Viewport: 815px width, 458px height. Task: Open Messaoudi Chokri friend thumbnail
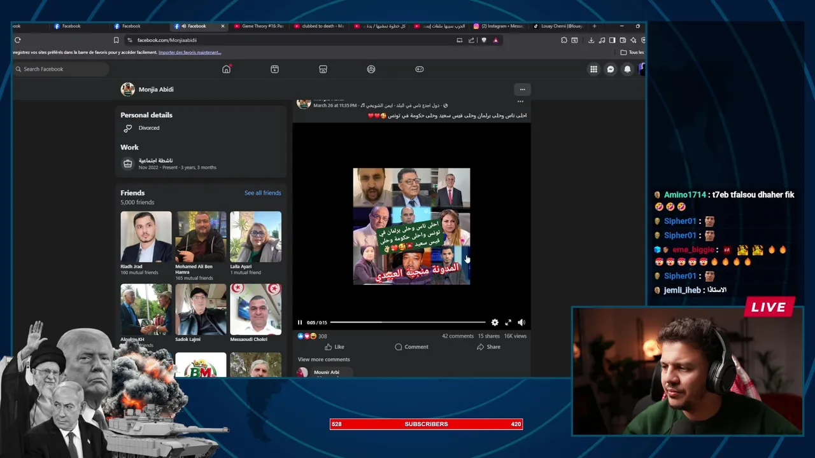pyautogui.click(x=255, y=309)
